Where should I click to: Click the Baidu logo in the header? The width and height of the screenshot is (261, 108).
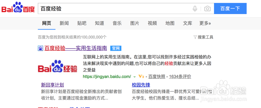(x=18, y=8)
